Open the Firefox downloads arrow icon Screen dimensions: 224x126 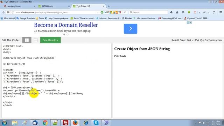coord(171,13)
